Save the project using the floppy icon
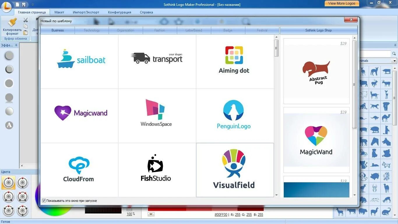 24,4
